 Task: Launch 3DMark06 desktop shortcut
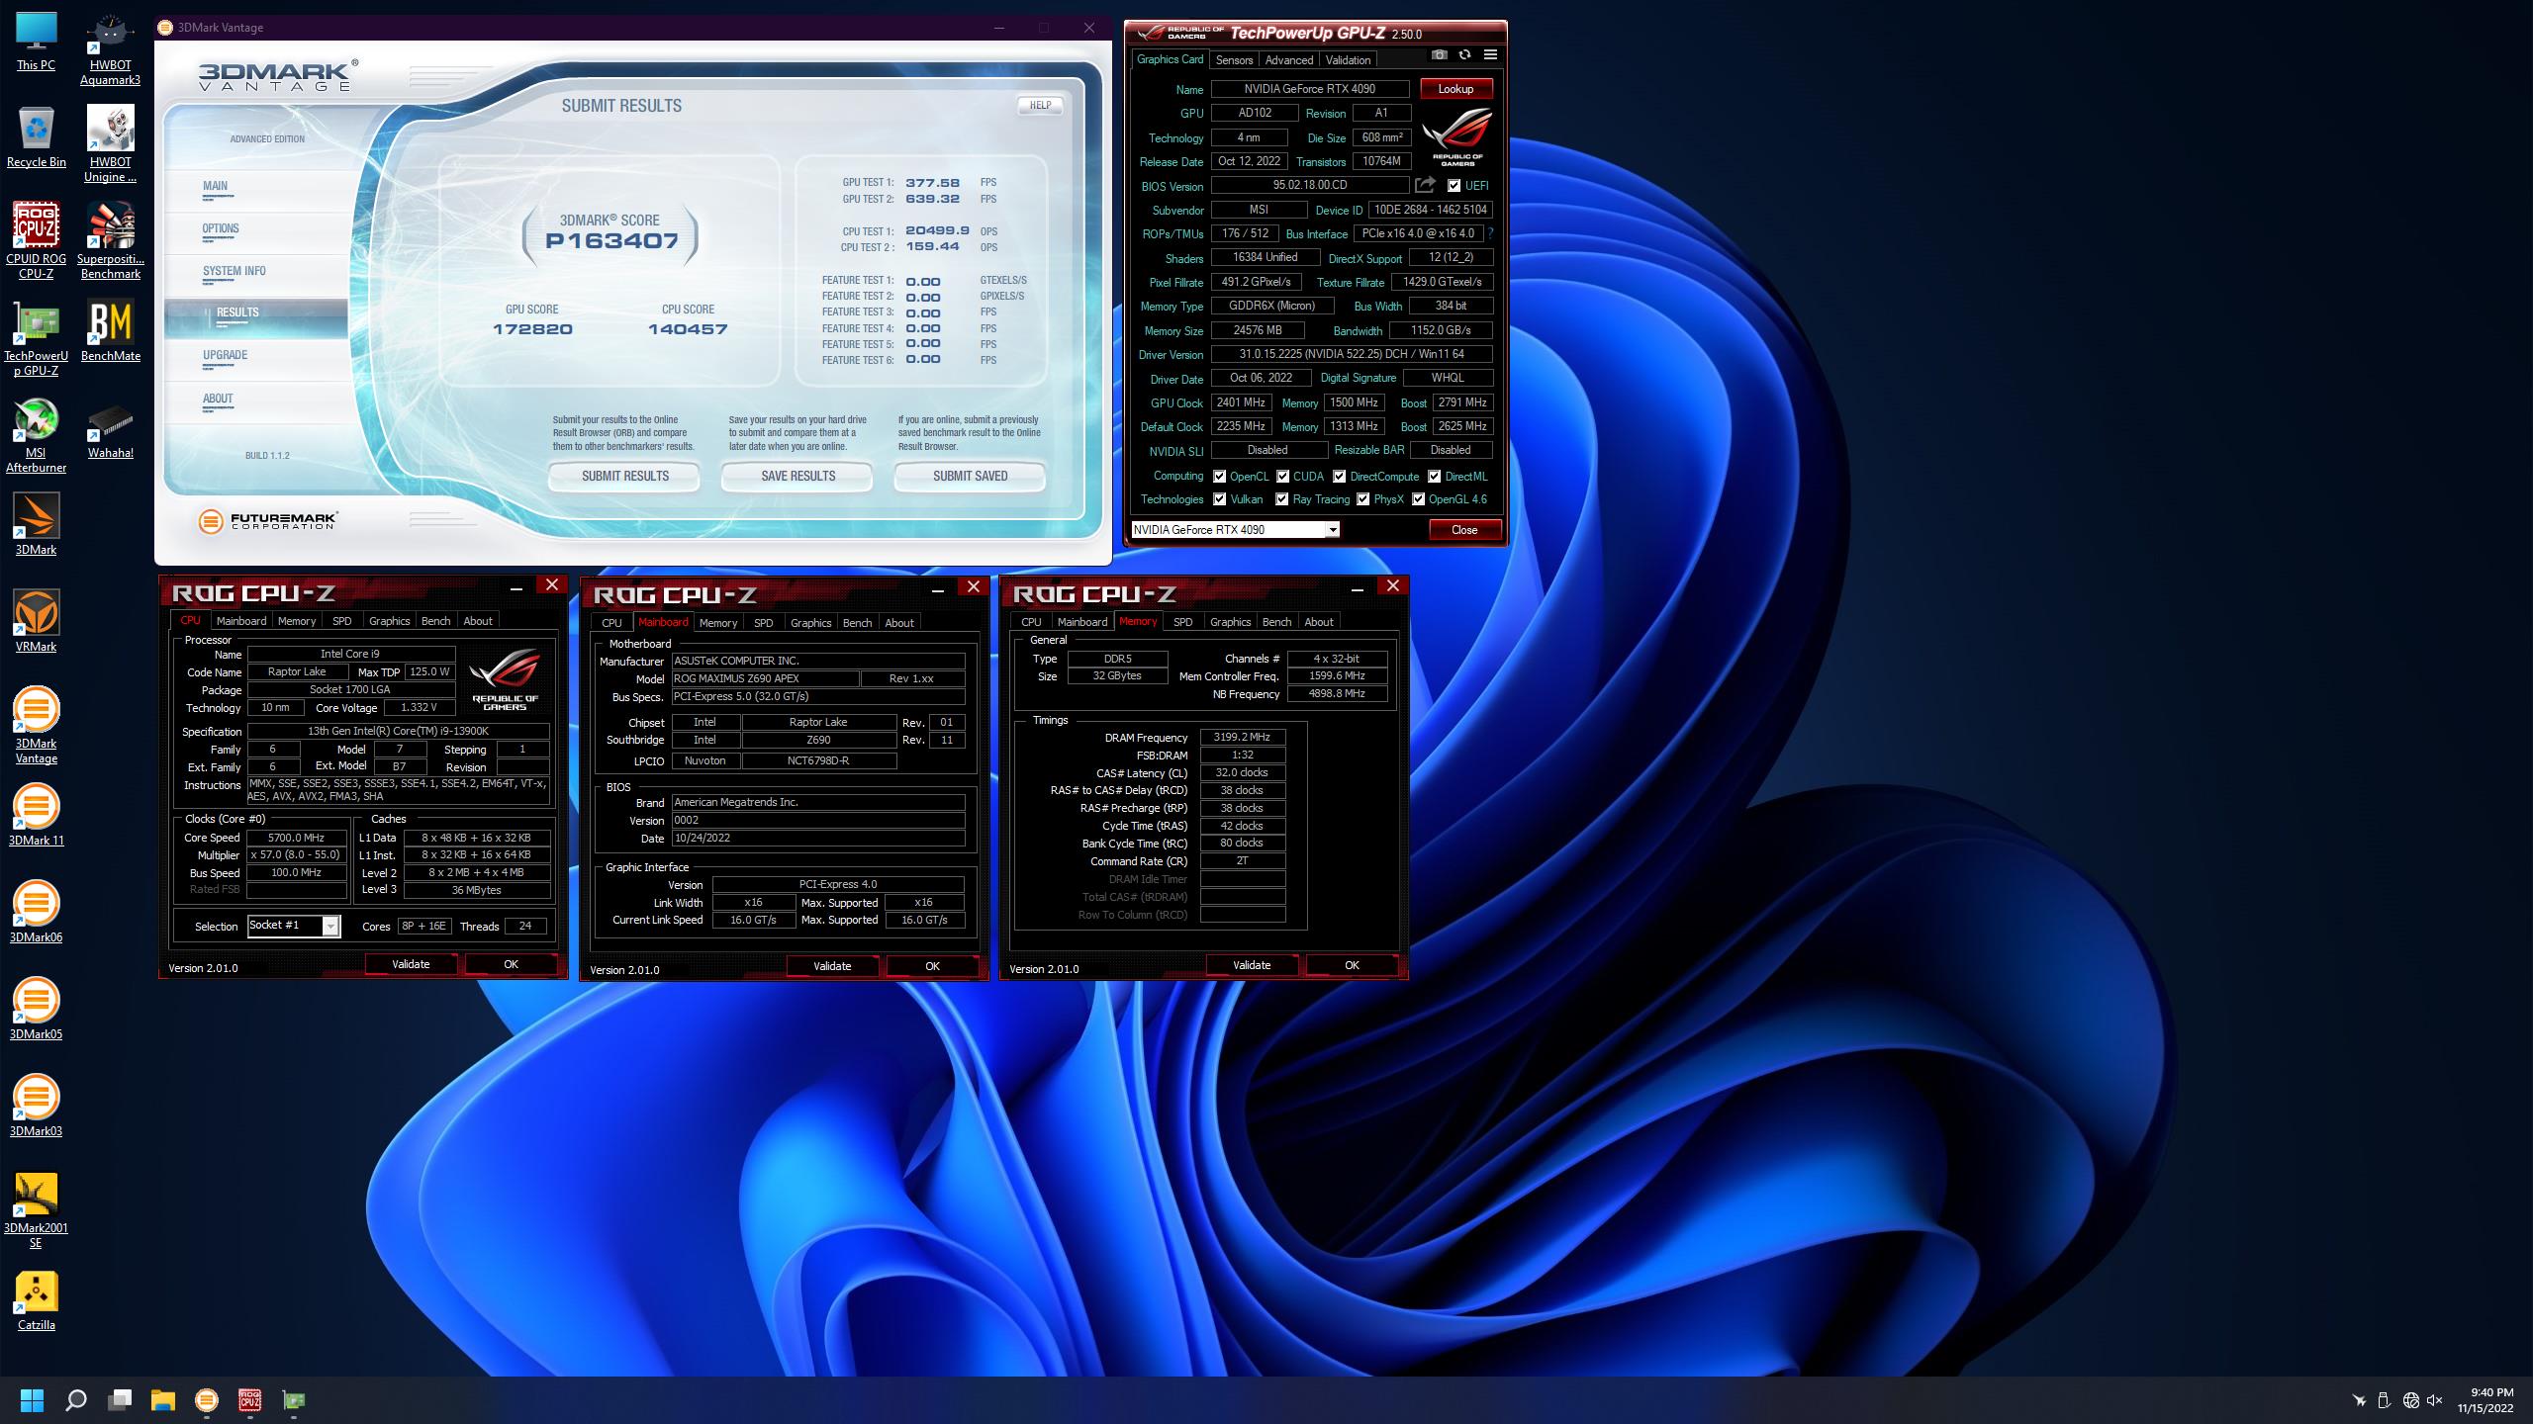pos(37,913)
